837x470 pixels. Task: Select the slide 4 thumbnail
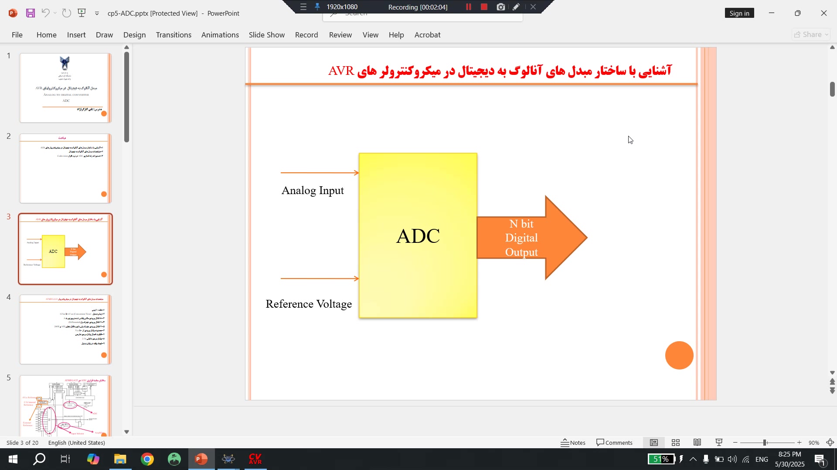[x=65, y=329]
